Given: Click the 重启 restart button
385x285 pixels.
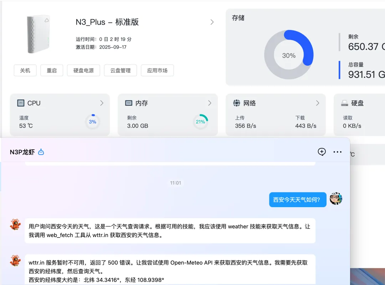Looking at the screenshot, I should pos(52,71).
